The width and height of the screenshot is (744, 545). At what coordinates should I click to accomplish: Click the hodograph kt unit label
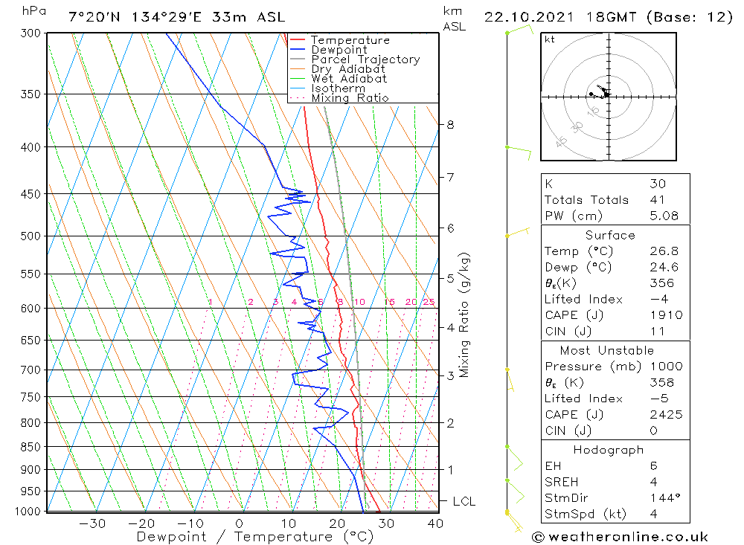coord(550,39)
